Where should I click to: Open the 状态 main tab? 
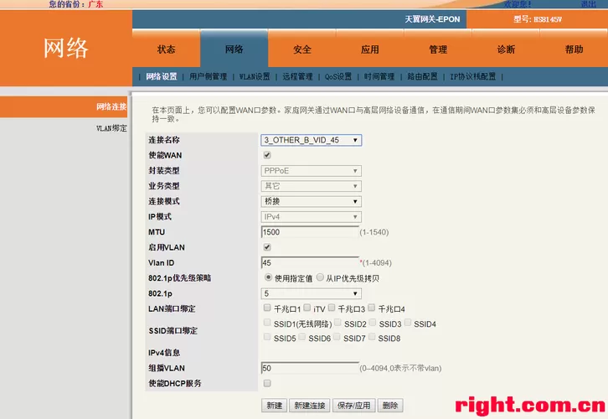tap(167, 49)
